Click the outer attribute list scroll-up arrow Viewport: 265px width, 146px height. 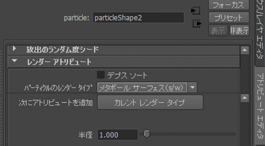(x=245, y=50)
